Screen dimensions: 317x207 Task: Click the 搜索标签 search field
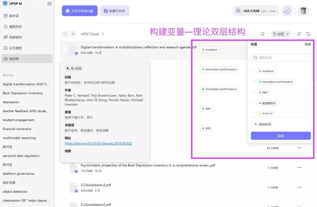click(x=280, y=58)
